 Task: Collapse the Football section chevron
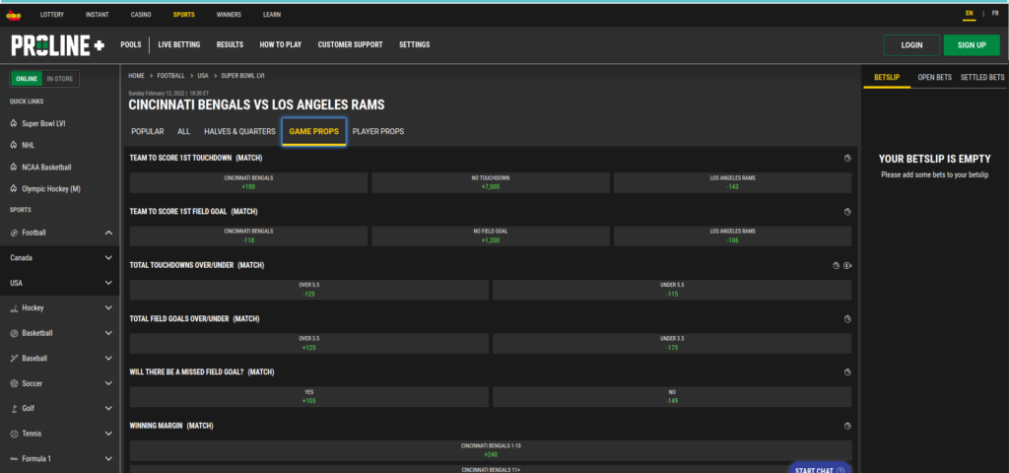click(x=108, y=233)
